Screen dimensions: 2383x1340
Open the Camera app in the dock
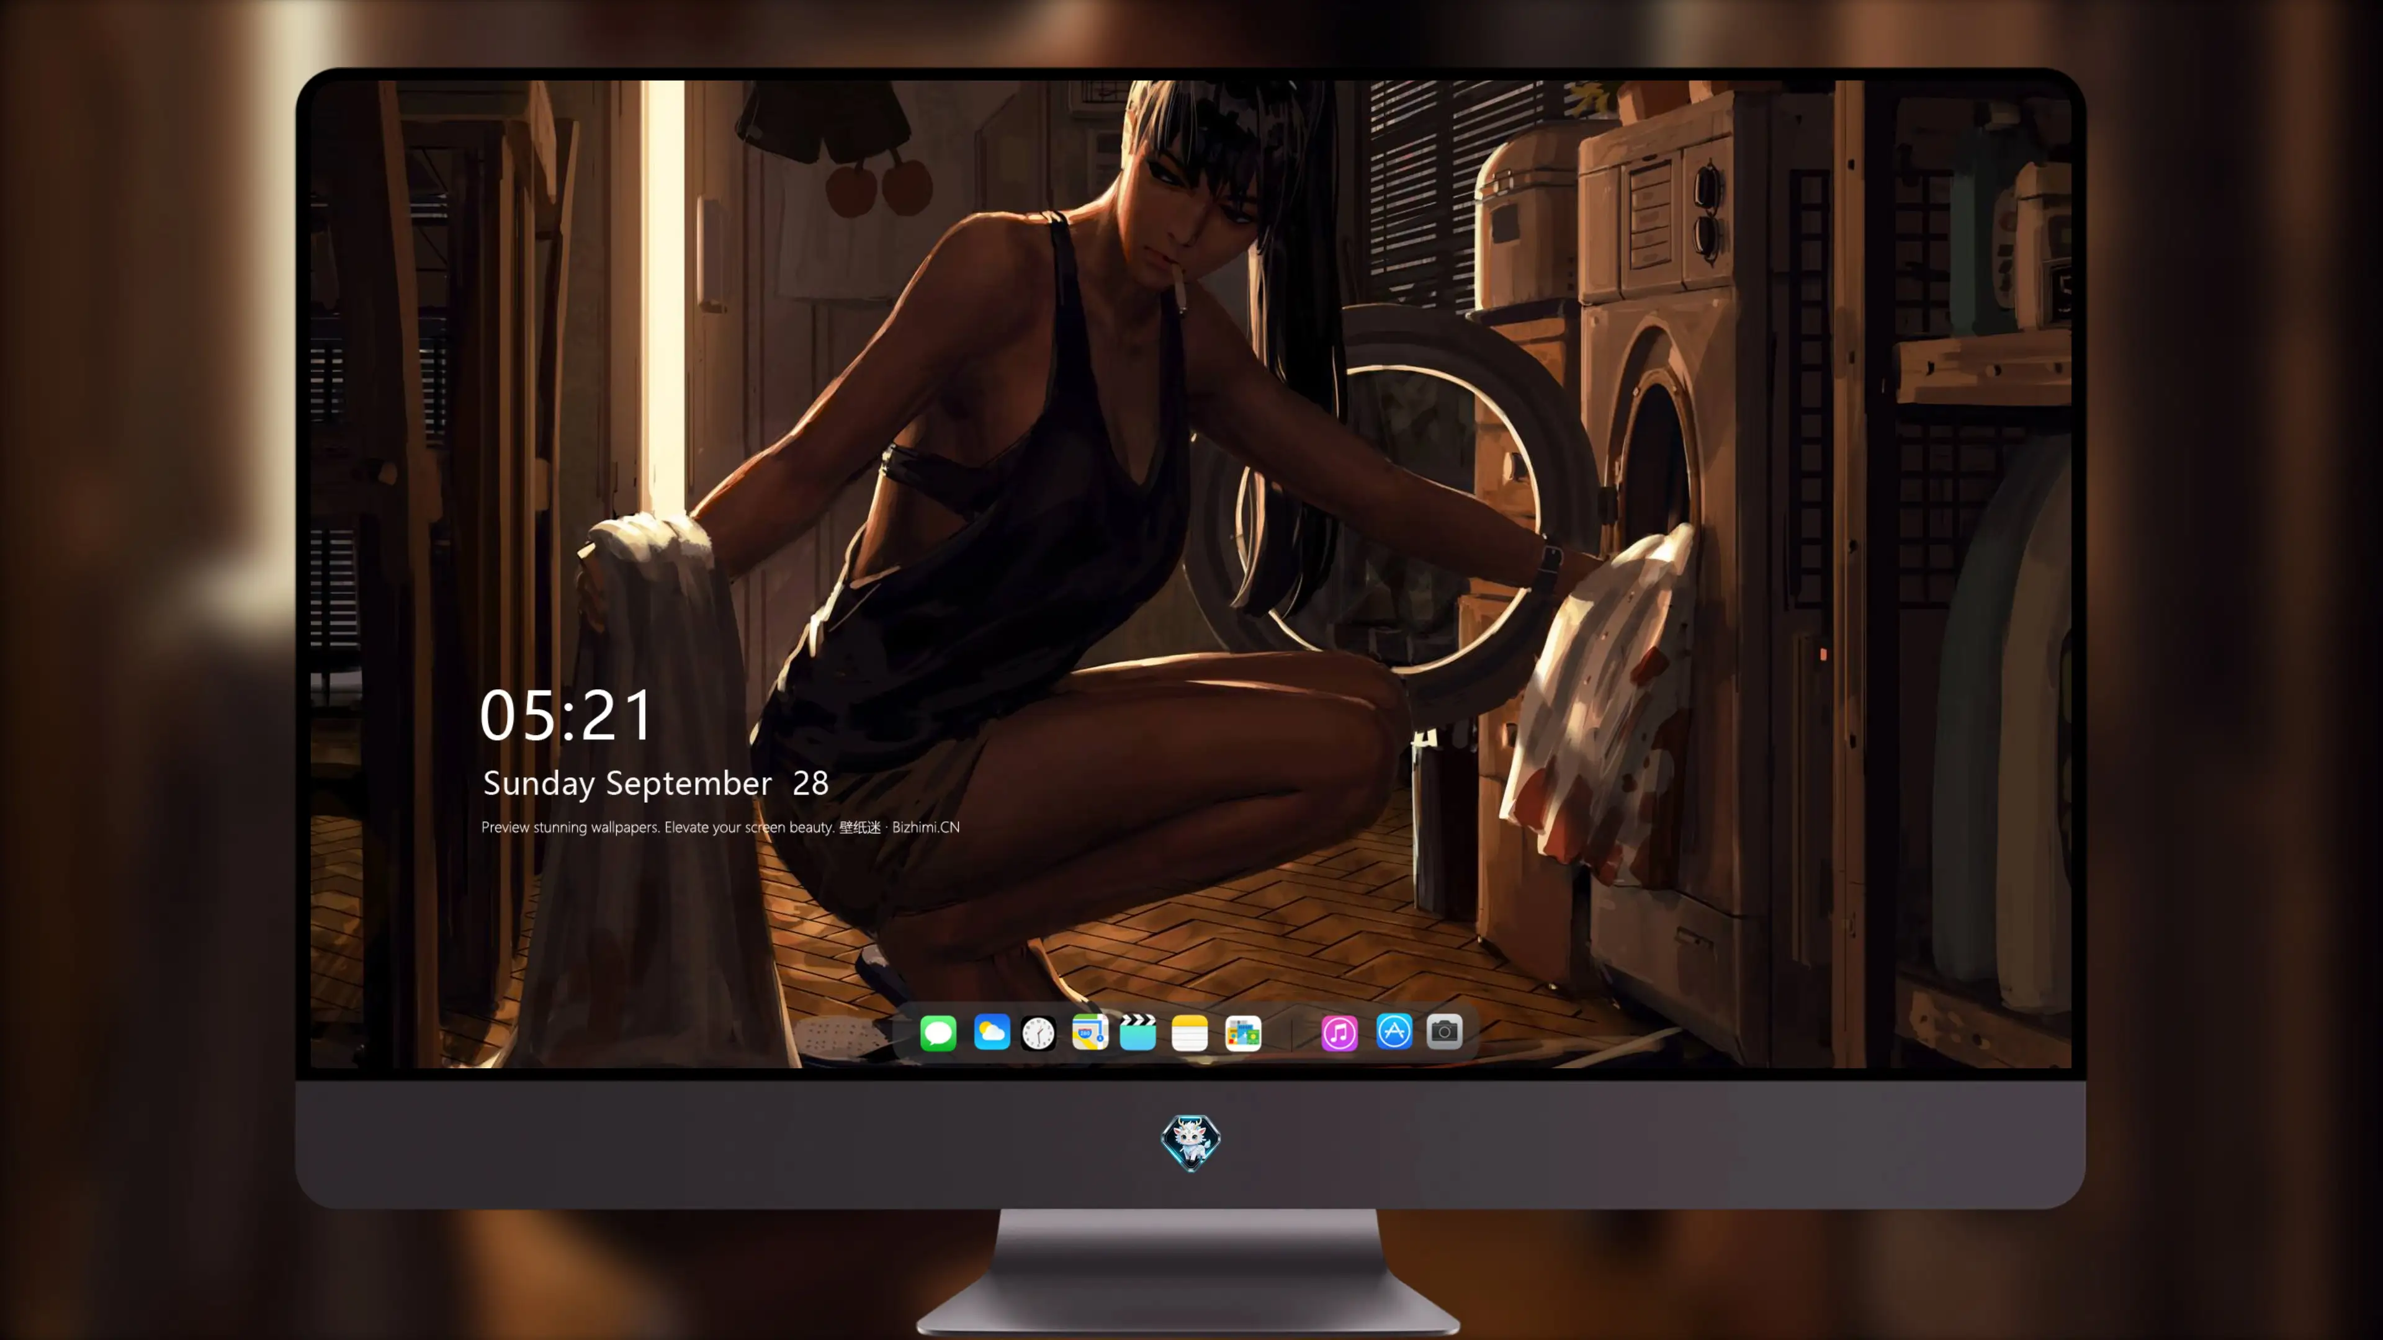click(1444, 1032)
